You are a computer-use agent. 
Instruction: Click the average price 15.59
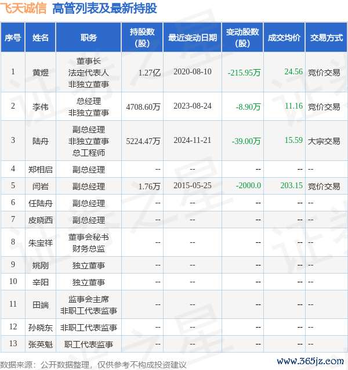pyautogui.click(x=293, y=140)
